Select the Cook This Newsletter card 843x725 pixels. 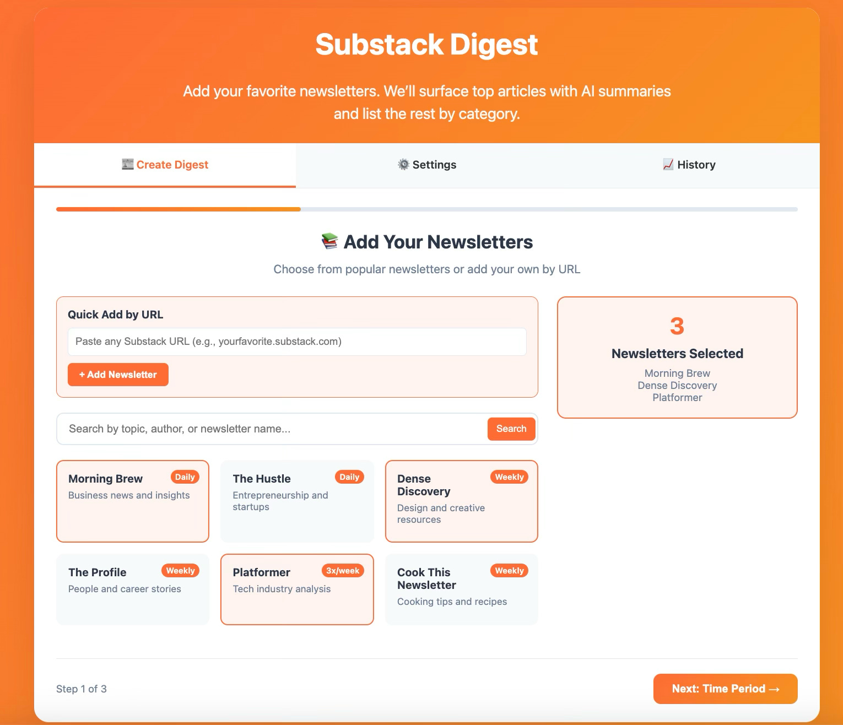pyautogui.click(x=461, y=589)
